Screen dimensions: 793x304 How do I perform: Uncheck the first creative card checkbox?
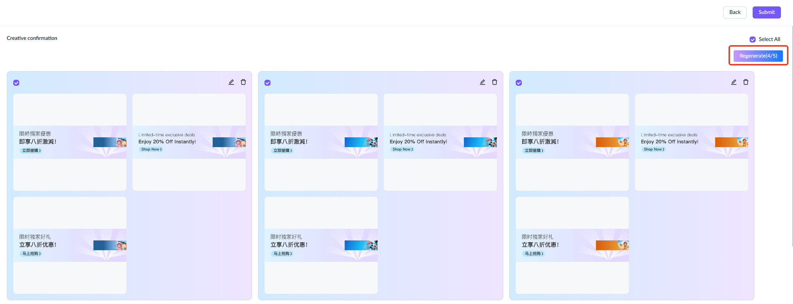(16, 83)
